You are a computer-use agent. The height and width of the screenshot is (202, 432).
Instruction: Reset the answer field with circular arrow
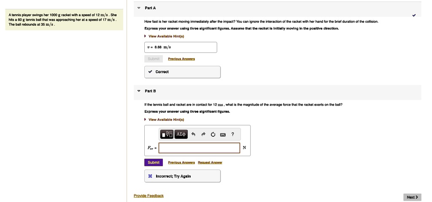[x=213, y=134]
